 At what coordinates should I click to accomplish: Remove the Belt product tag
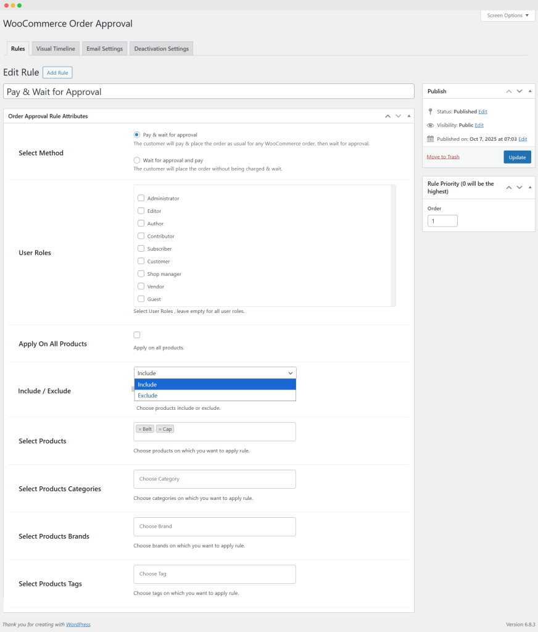[140, 429]
